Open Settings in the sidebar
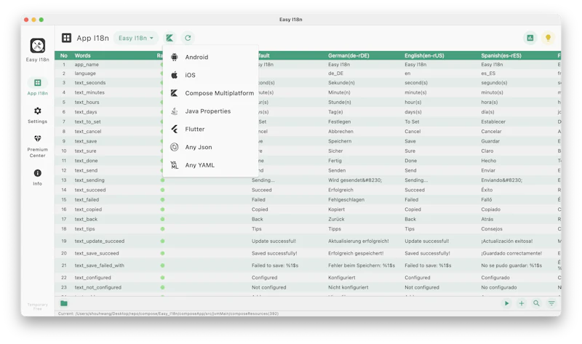The image size is (582, 344). point(38,115)
